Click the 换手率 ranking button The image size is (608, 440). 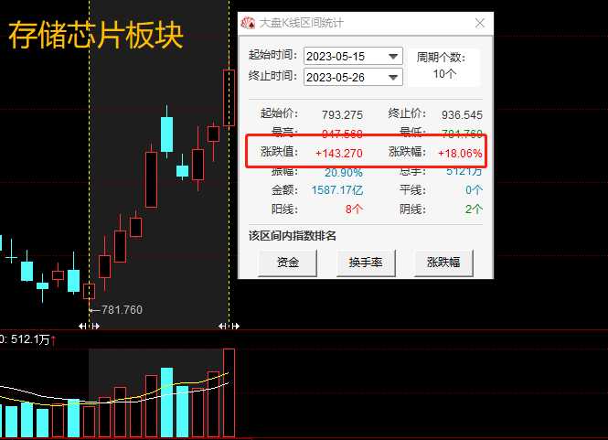366,263
